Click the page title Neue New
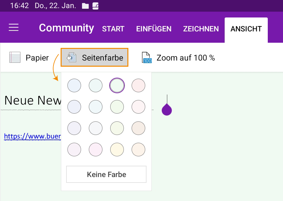The width and height of the screenshot is (283, 201). 32,101
